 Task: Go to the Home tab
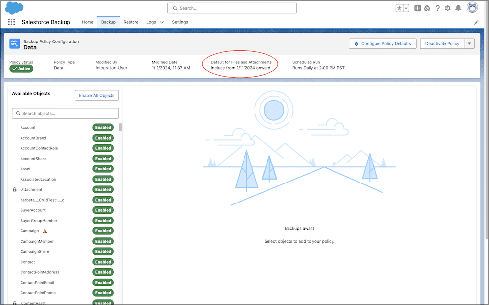point(88,22)
